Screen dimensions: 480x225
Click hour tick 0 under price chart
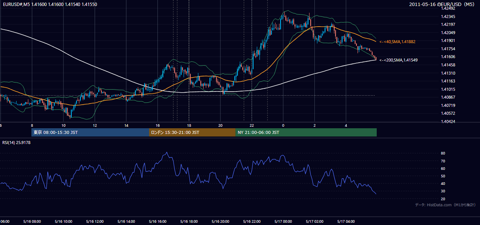283,126
